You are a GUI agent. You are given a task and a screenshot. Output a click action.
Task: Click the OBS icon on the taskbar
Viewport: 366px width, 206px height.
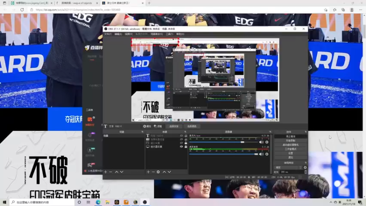click(x=145, y=202)
